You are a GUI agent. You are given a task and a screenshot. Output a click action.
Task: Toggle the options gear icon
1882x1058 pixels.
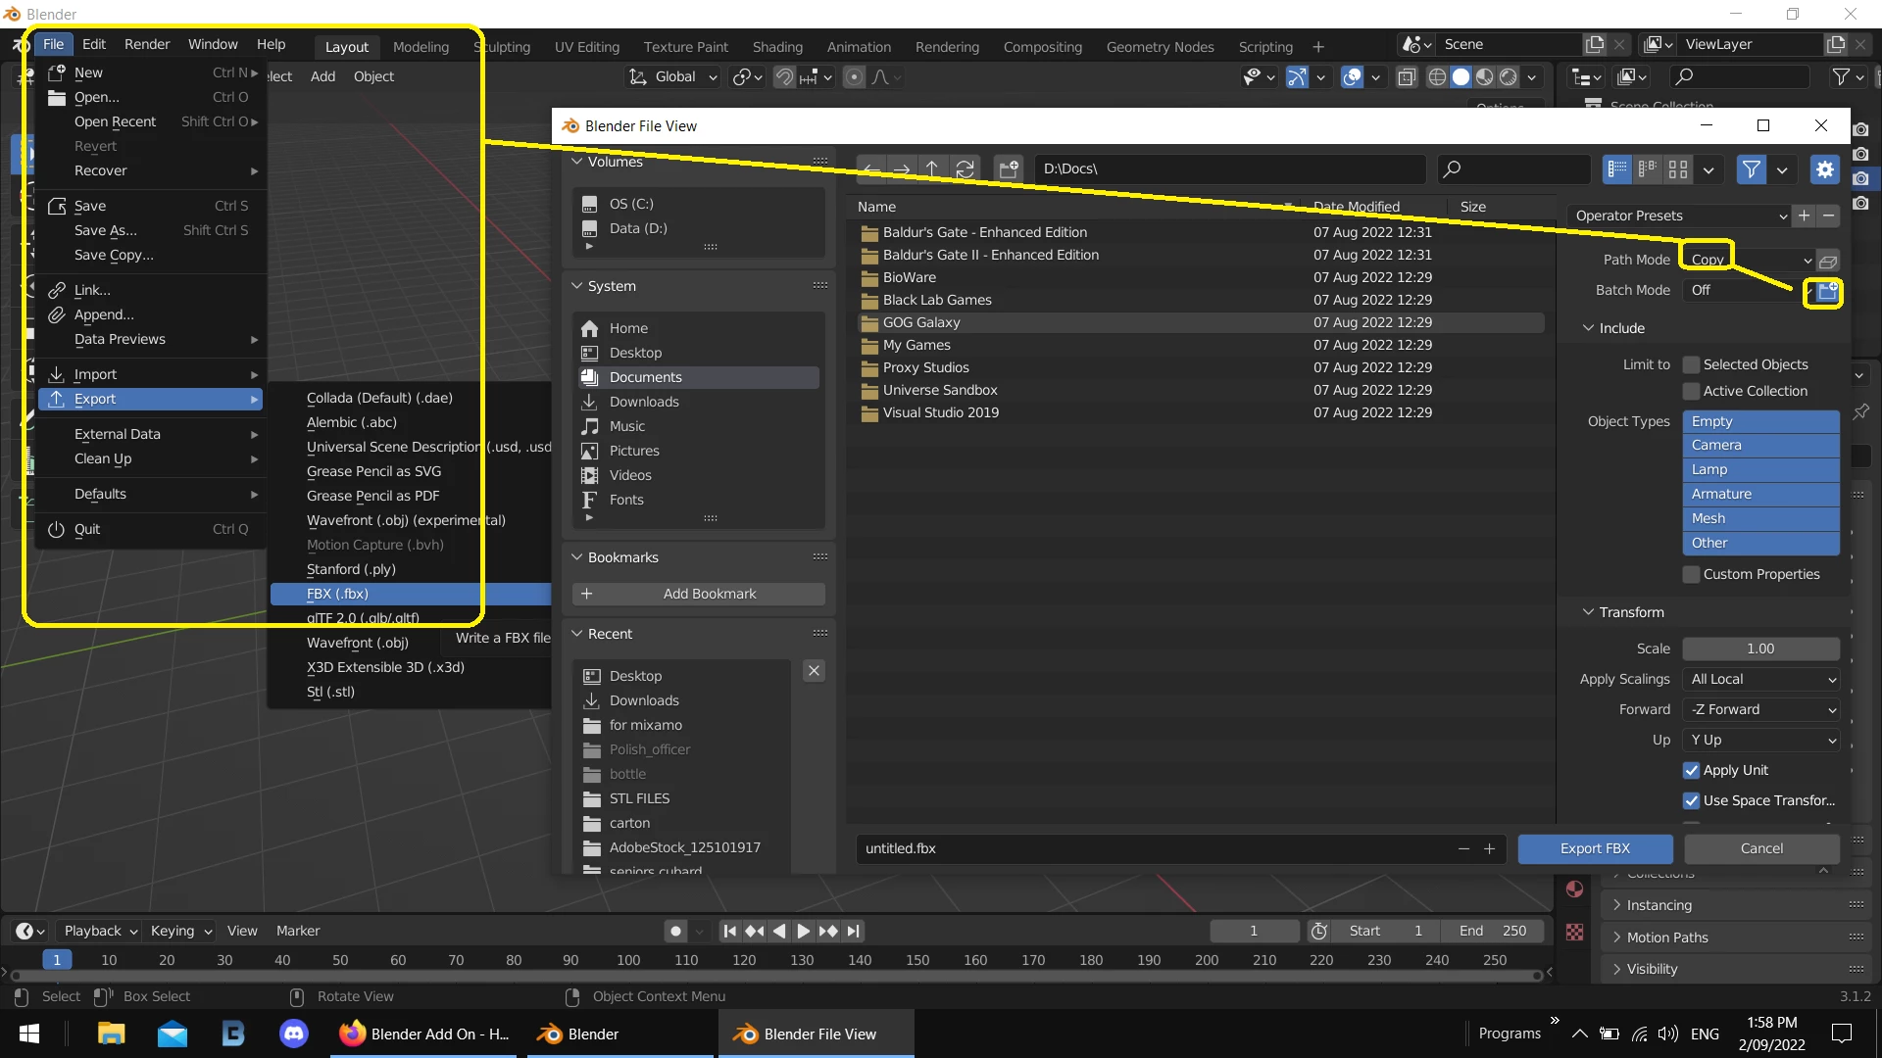pos(1824,169)
